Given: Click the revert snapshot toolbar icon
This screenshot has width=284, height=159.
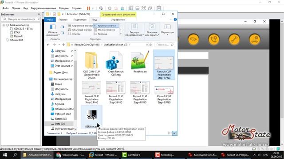Looking at the screenshot, I should pos(116,8).
